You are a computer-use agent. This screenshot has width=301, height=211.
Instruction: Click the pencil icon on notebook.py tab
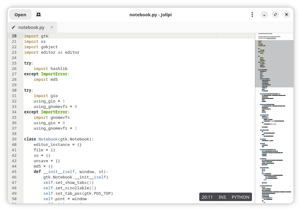click(x=14, y=27)
